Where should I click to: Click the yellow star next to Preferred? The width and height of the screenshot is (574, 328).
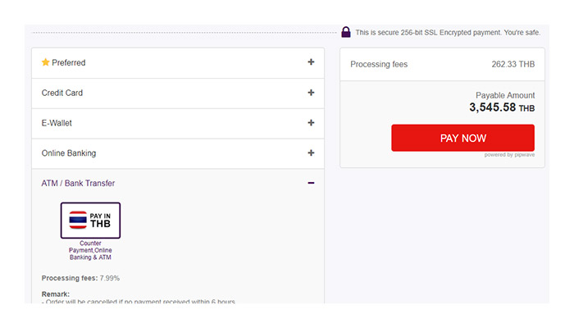pyautogui.click(x=46, y=62)
